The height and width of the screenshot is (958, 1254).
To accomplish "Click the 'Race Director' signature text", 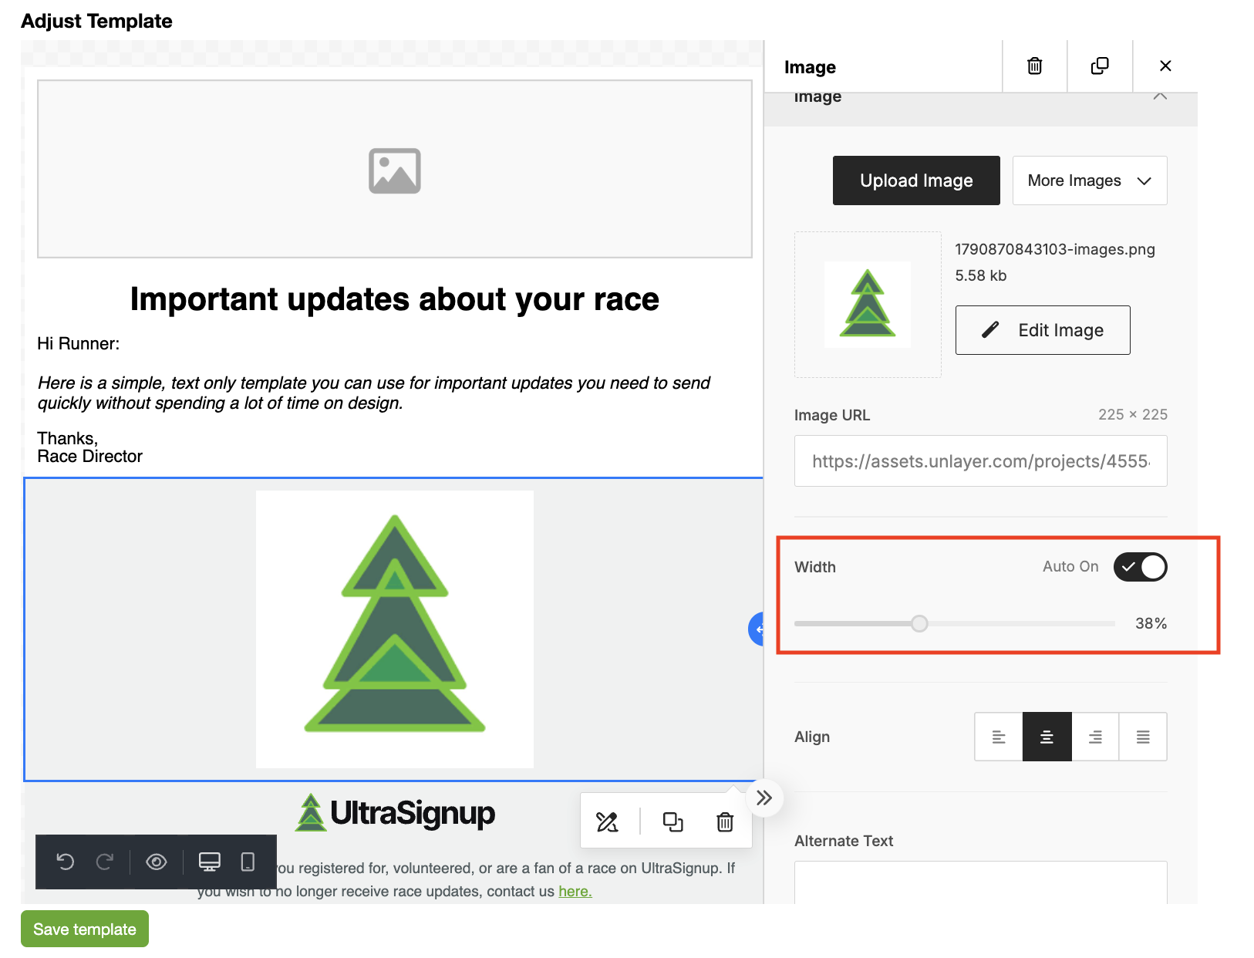I will (x=90, y=457).
